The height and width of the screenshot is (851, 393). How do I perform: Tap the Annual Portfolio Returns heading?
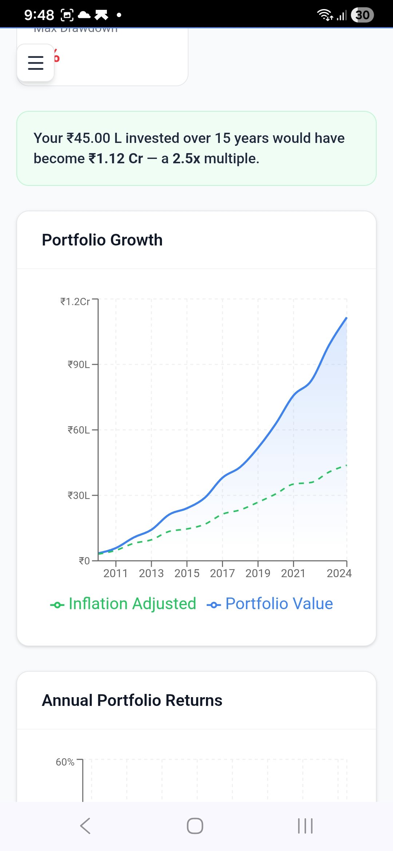(x=132, y=700)
